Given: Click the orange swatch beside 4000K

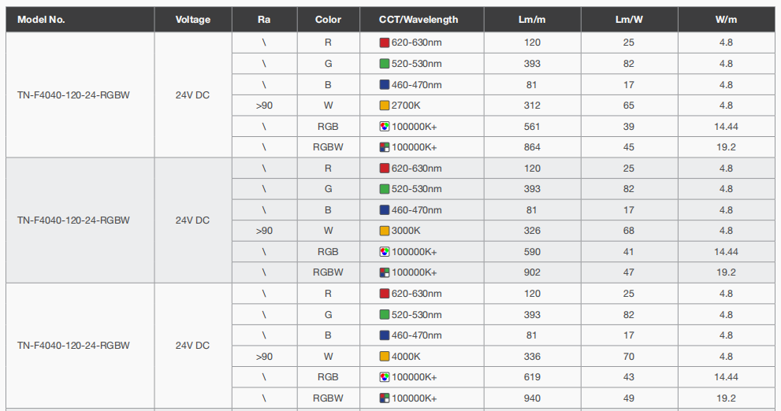Looking at the screenshot, I should coord(385,357).
